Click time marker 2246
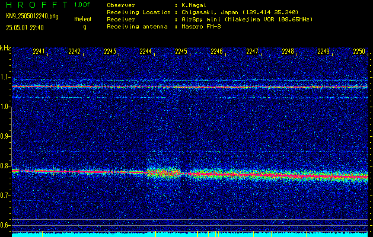Image resolution: width=373 pixels, height=237 pixels. point(216,52)
